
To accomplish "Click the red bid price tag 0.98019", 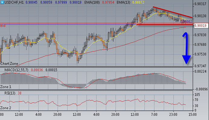I will pyautogui.click(x=201, y=26).
